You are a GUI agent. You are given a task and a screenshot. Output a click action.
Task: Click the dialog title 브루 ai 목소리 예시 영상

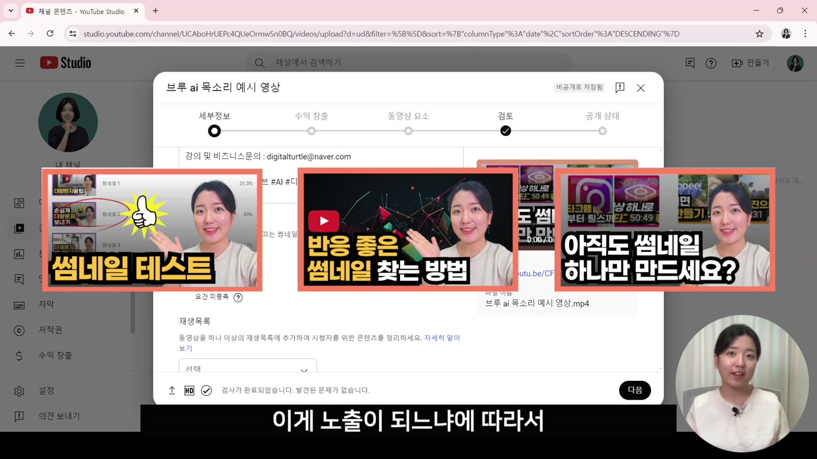223,87
